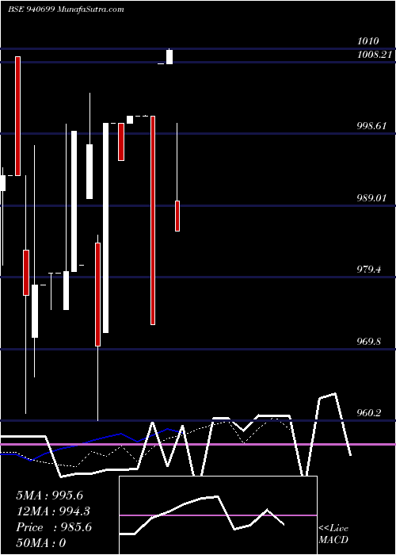Click the Price : 985.6 readout
This screenshot has height=555, width=396.
pos(54,527)
